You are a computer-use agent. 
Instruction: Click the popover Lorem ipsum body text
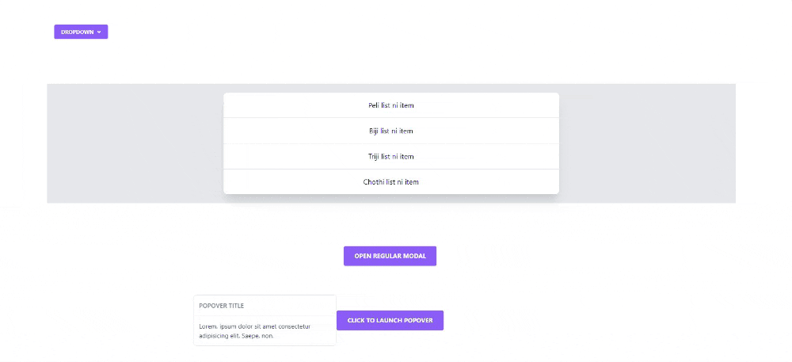pos(254,330)
